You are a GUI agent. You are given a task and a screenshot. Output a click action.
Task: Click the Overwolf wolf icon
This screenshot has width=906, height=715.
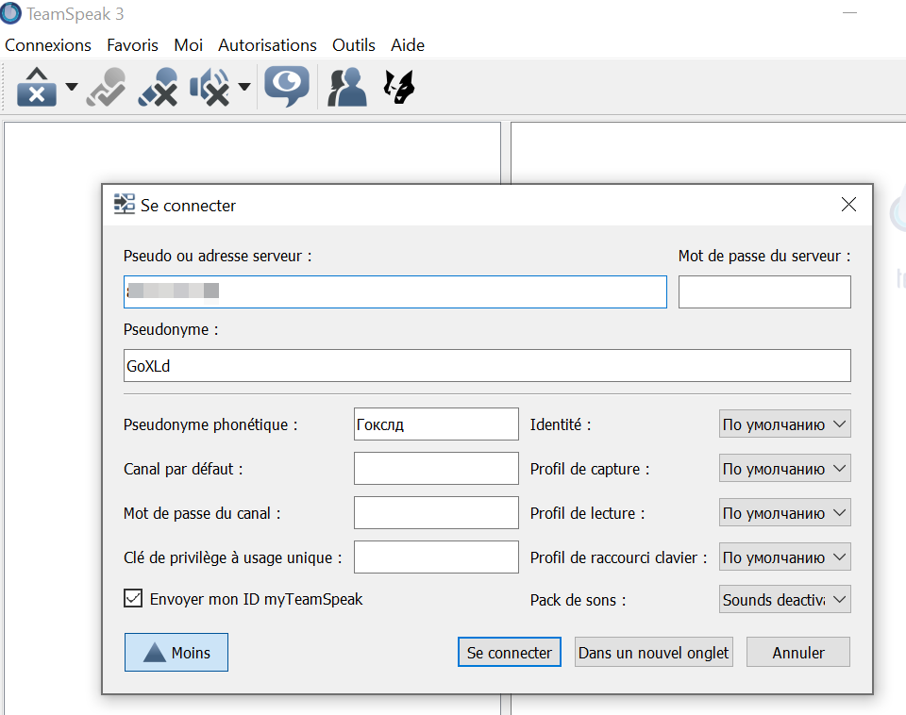click(x=399, y=87)
